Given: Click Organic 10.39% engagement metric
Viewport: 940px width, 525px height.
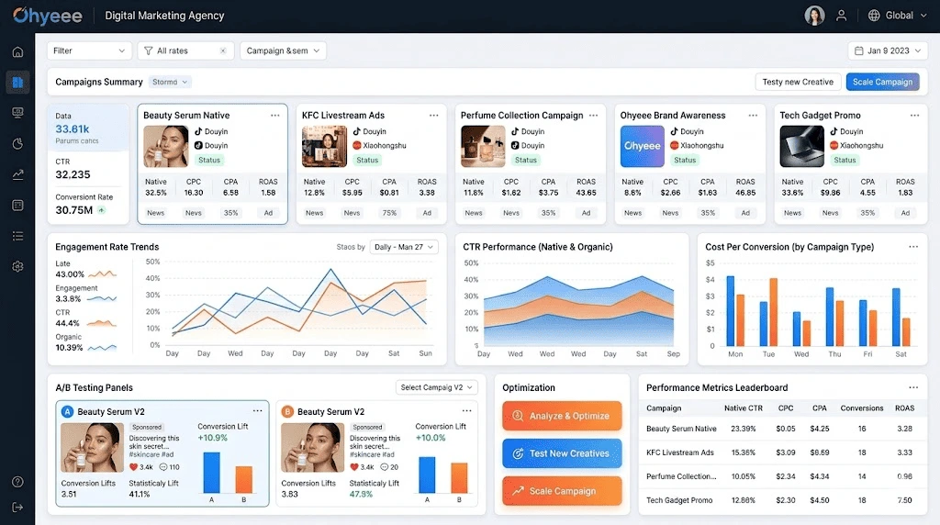Looking at the screenshot, I should (85, 342).
